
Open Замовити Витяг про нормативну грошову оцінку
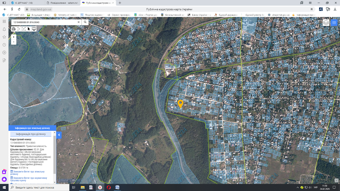coord(28,179)
